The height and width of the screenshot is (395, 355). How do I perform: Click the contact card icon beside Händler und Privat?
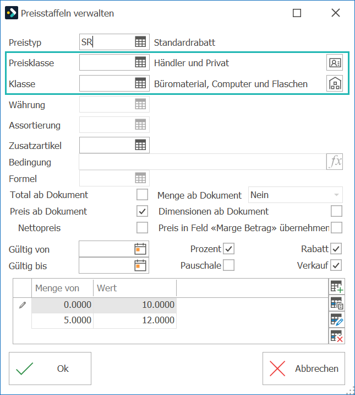click(335, 62)
